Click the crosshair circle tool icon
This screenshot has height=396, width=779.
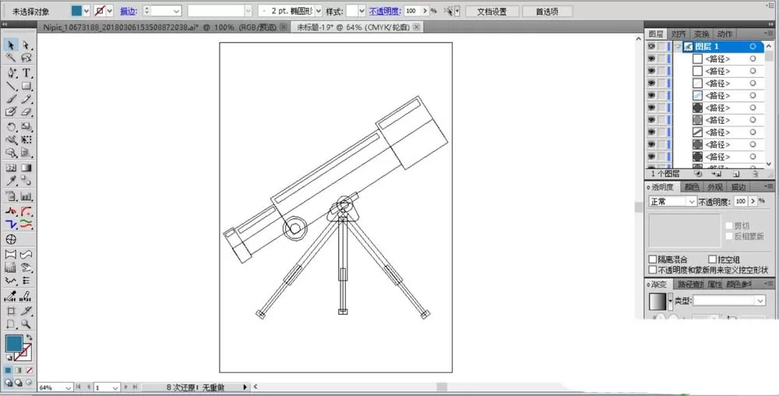pyautogui.click(x=10, y=239)
